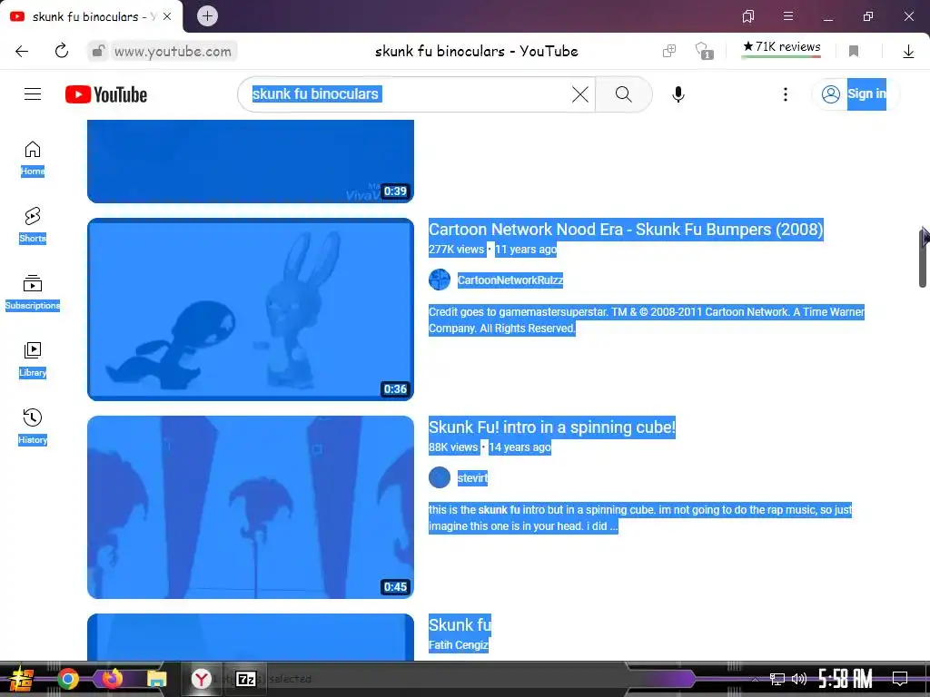The image size is (930, 697).
Task: Switch to Yandex Browser in the taskbar
Action: 202,679
